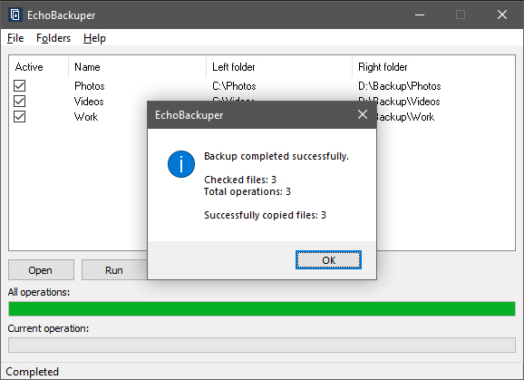
Task: Uncheck the Photos active checkbox
Action: click(19, 86)
